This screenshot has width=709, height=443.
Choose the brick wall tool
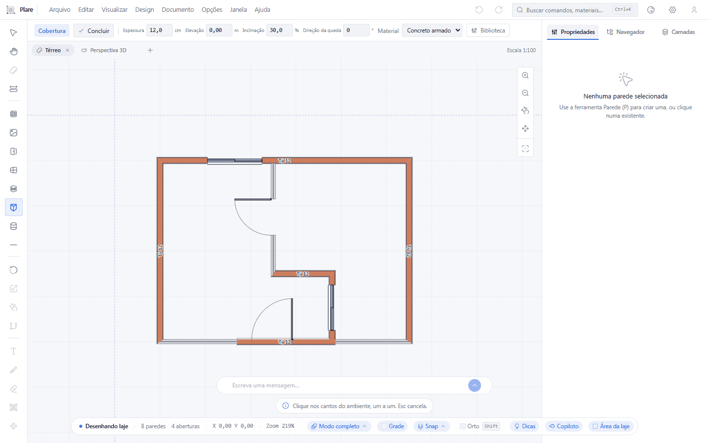pos(14,114)
